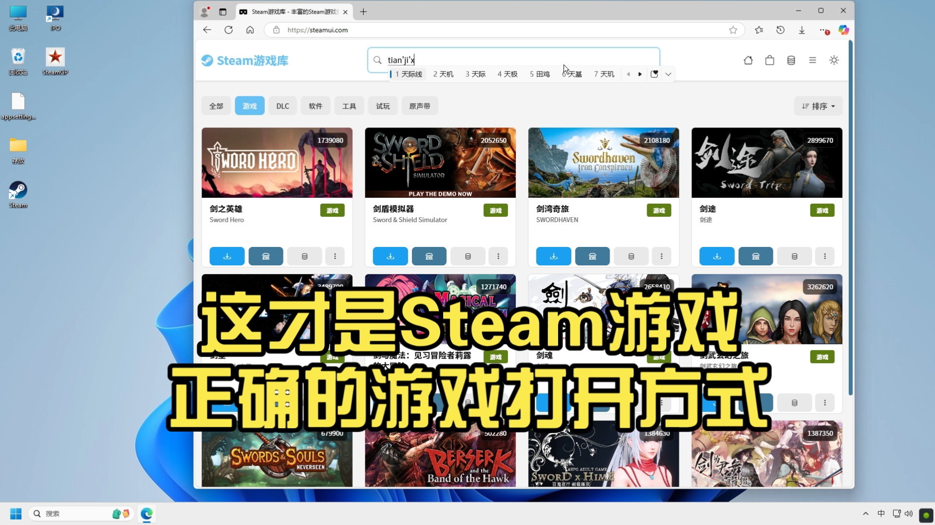Download 剑湾奇旅 SWORDHAVEN game
The height and width of the screenshot is (525, 935).
(554, 256)
